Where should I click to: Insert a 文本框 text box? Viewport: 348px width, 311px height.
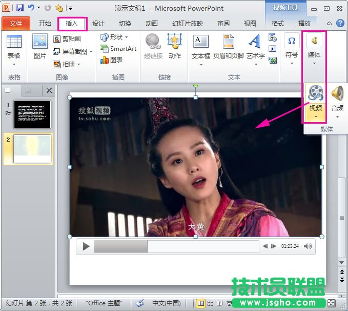point(201,47)
